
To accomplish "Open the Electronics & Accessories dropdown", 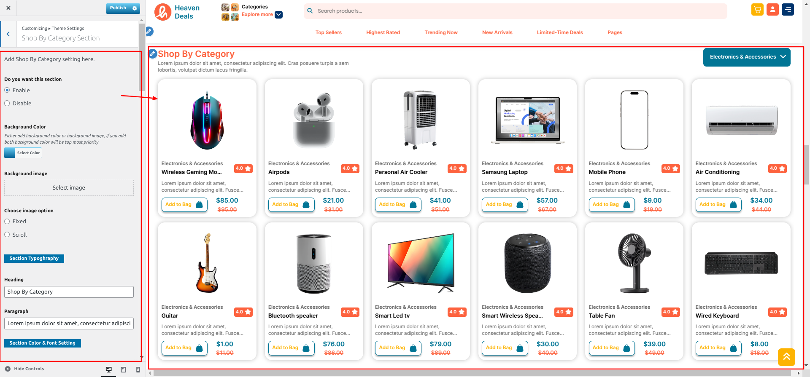I will tap(747, 57).
